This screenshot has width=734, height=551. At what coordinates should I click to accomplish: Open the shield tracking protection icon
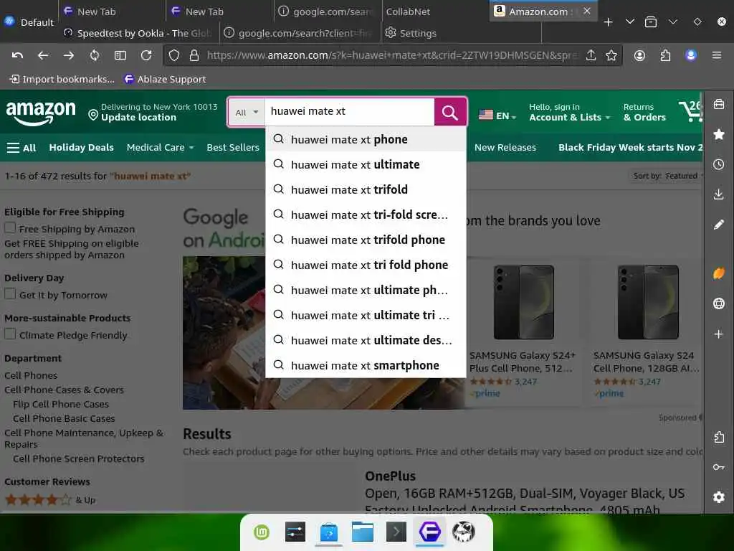pos(174,55)
